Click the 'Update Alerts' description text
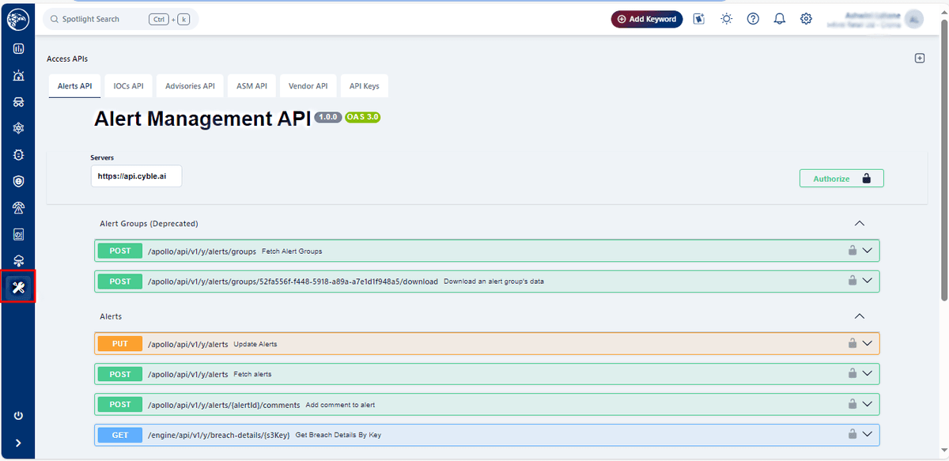This screenshot has height=461, width=949. (x=255, y=345)
